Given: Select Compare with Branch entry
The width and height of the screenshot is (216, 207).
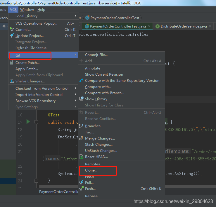Looking at the screenshot, I should [121, 93].
